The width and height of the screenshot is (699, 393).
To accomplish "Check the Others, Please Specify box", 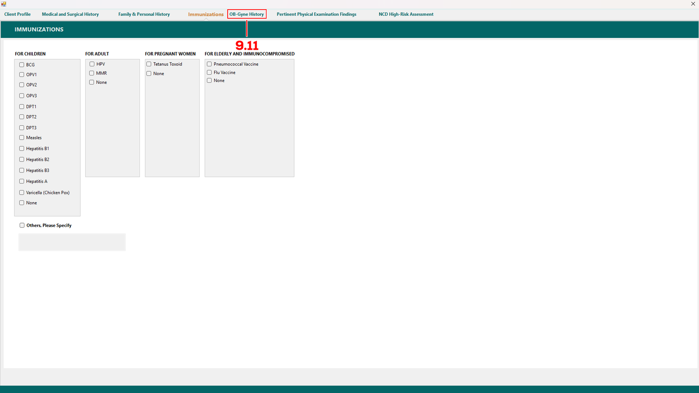I will 22,225.
